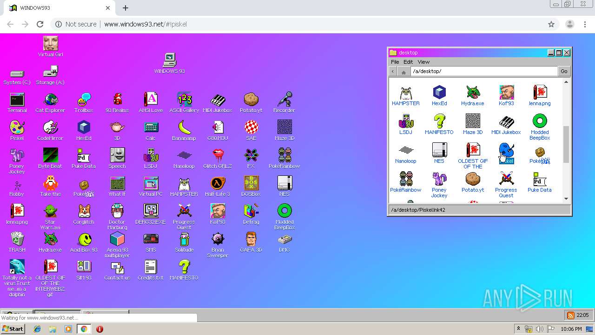Viewport: 595px width, 335px height.
Task: Open Credits.txt file on the desktop
Action: [x=151, y=270]
